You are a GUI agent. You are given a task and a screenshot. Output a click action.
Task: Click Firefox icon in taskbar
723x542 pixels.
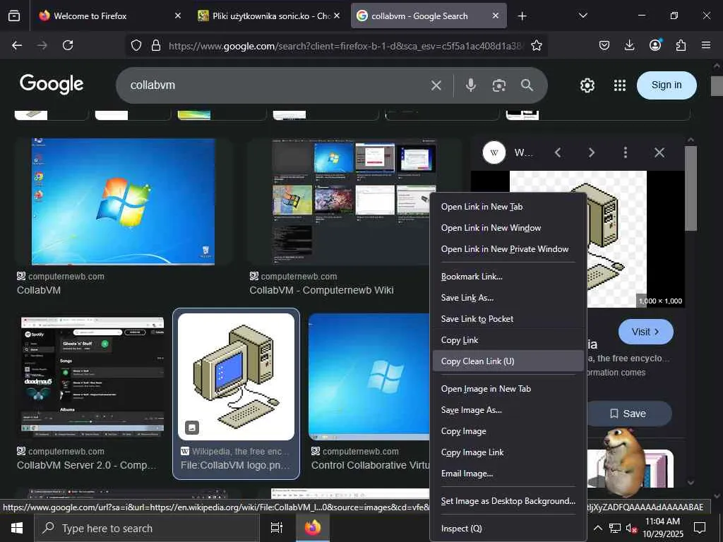pos(312,528)
